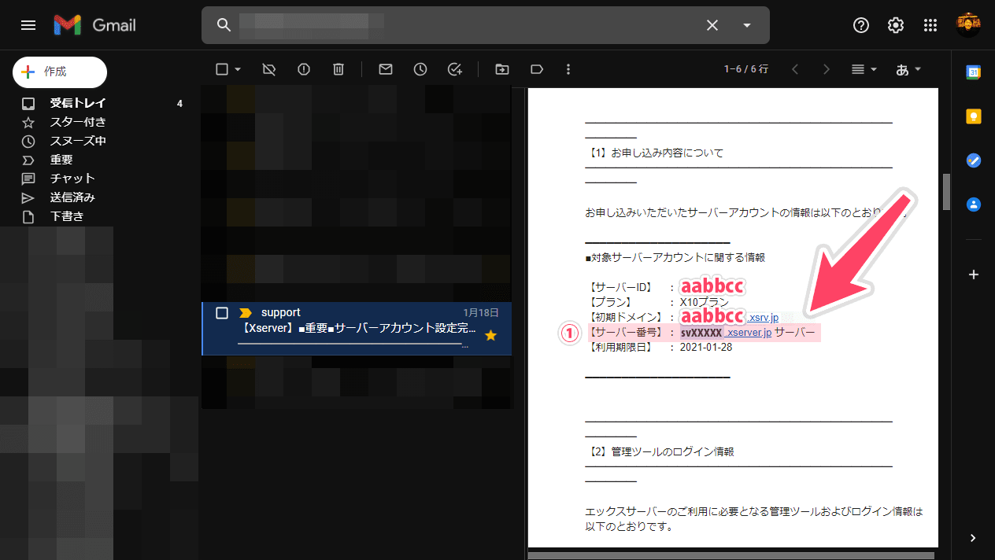Click inside the search input field

point(464,25)
